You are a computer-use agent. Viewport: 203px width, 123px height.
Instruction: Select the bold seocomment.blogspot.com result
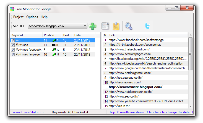coord(136,87)
